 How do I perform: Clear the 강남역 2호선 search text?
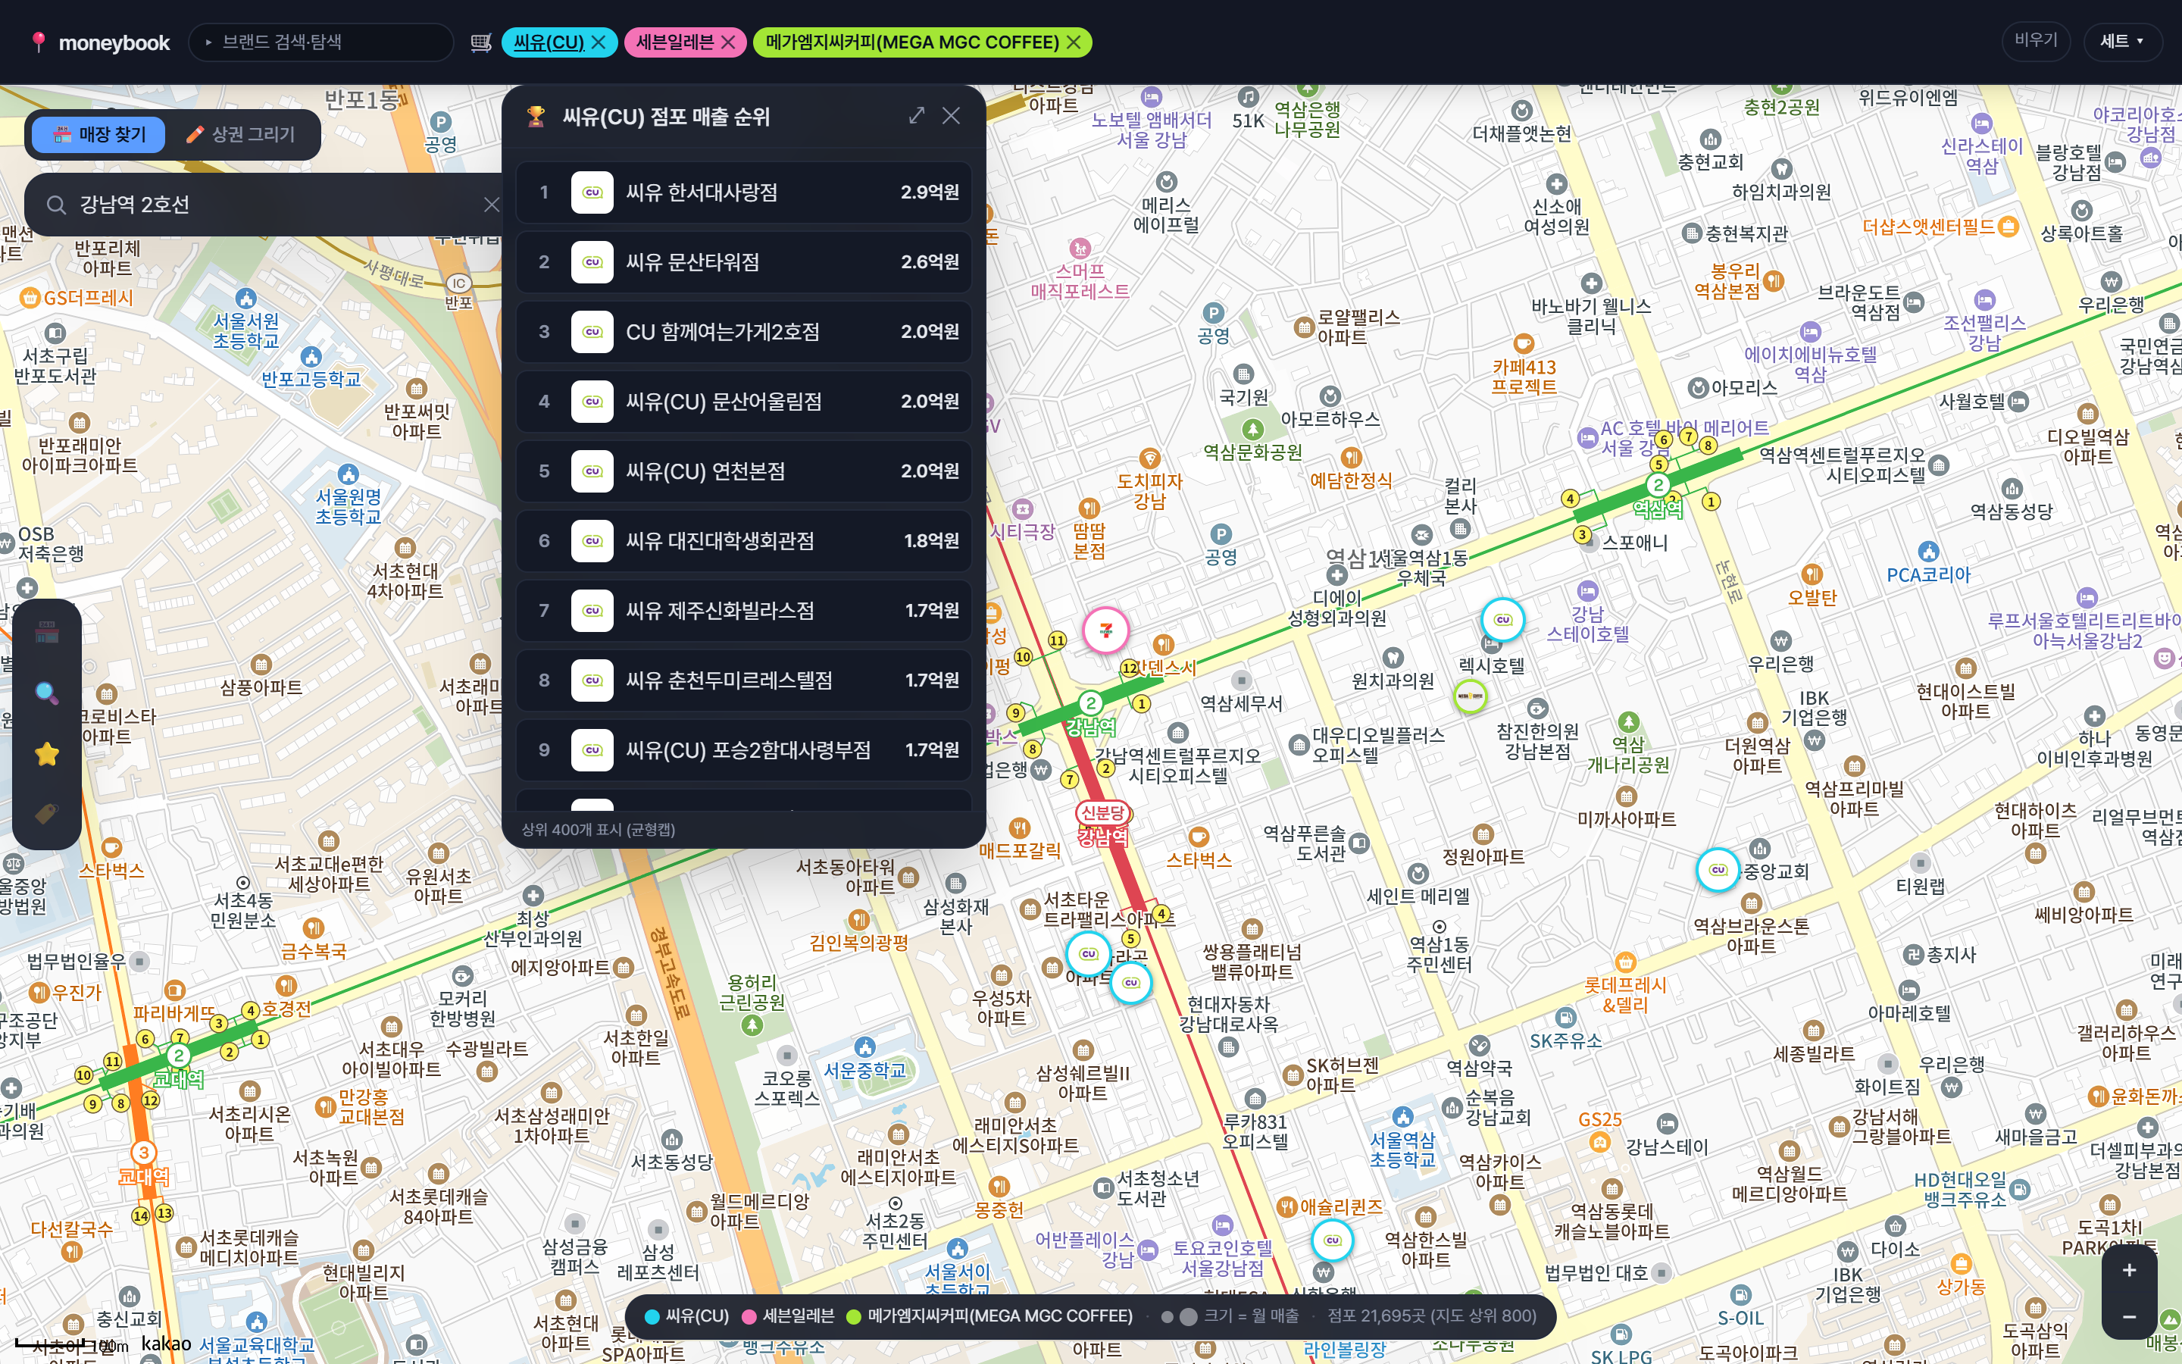coord(492,205)
